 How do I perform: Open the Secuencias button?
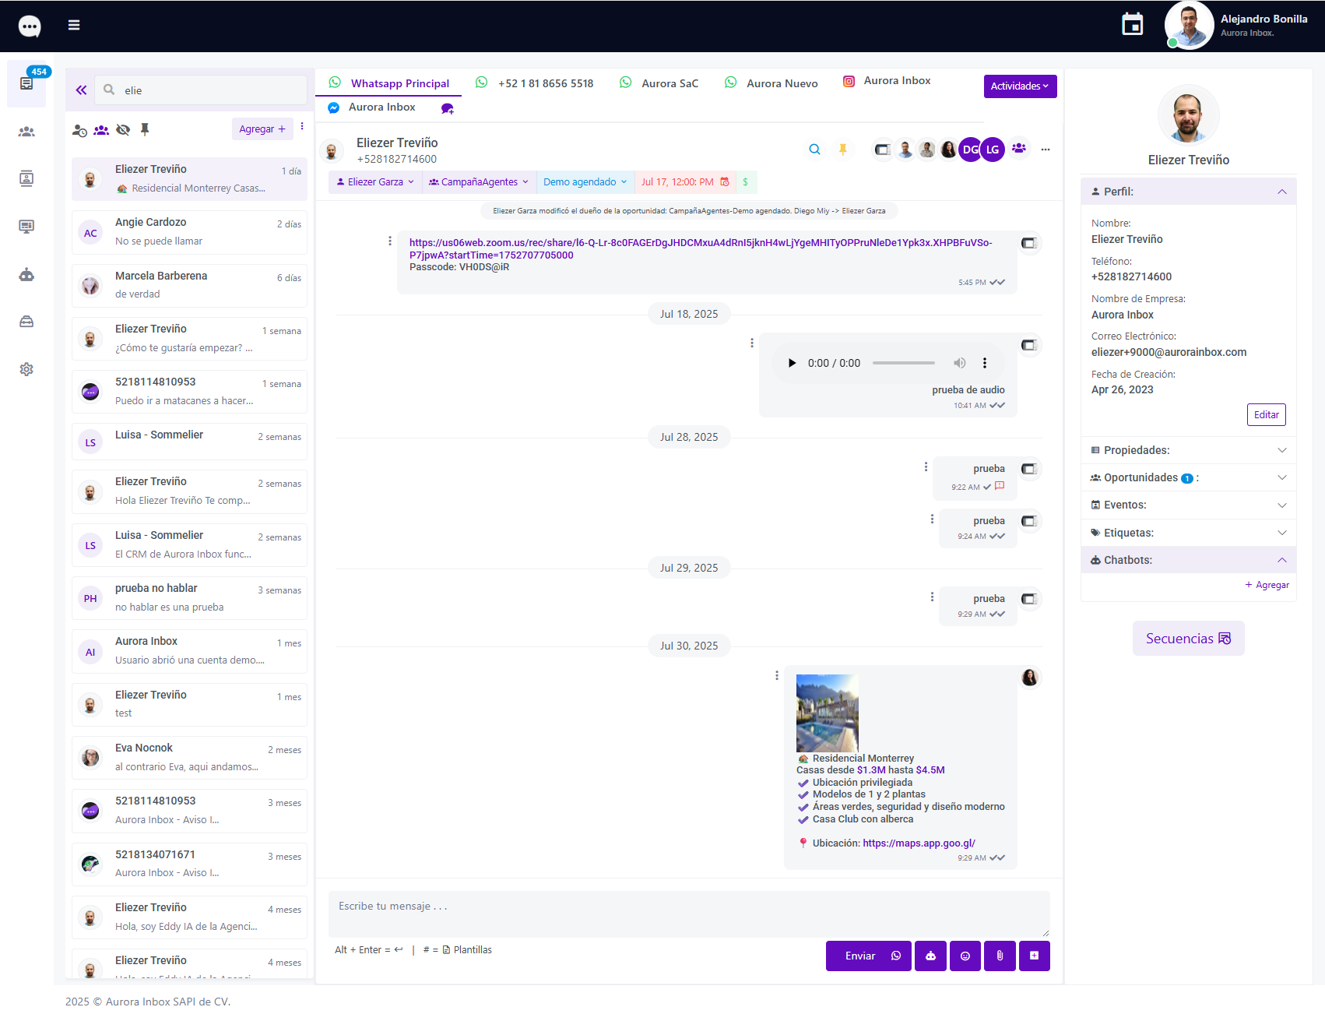1188,639
